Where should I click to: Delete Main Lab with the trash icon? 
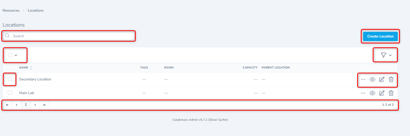(x=391, y=93)
